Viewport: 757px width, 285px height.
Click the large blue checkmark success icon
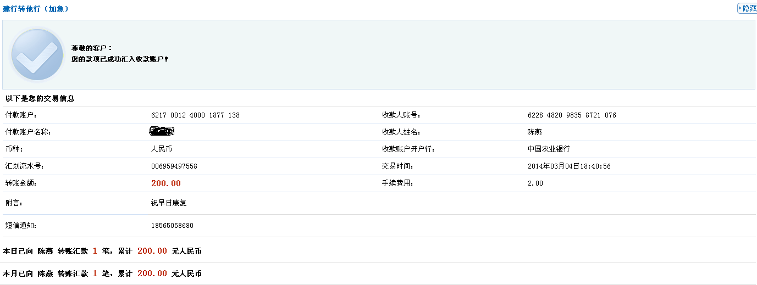(x=37, y=55)
